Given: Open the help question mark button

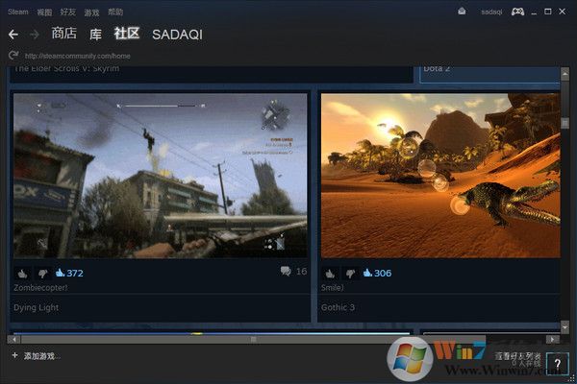Looking at the screenshot, I should pos(557,364).
